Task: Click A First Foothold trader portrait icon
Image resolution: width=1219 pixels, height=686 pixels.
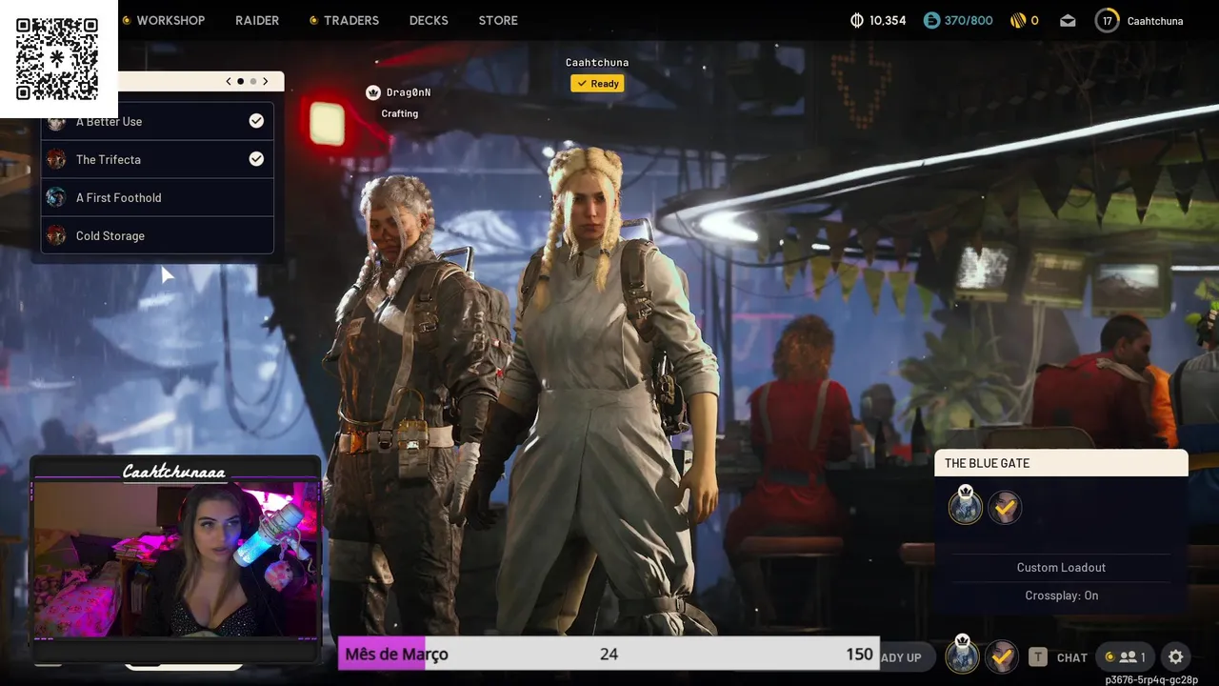Action: 56,197
